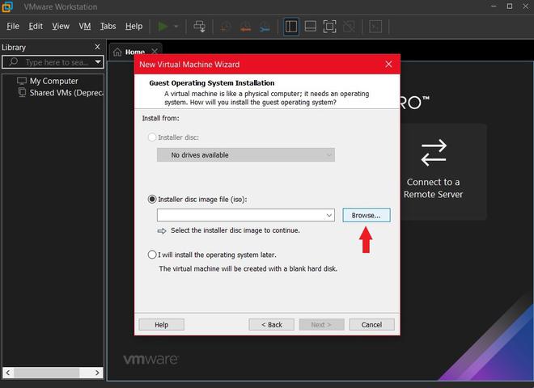Toggle the Library sidebar view icon
The height and width of the screenshot is (388, 534).
point(291,26)
